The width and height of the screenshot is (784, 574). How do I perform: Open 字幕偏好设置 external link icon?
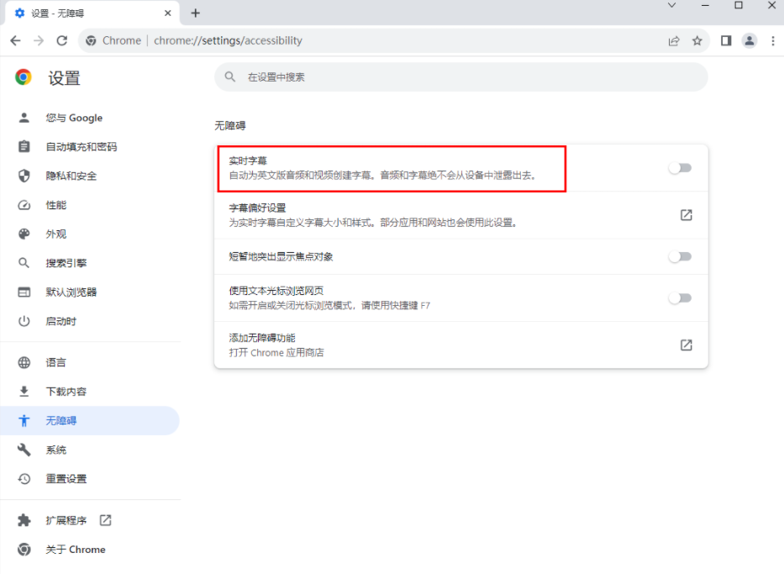[x=686, y=215]
